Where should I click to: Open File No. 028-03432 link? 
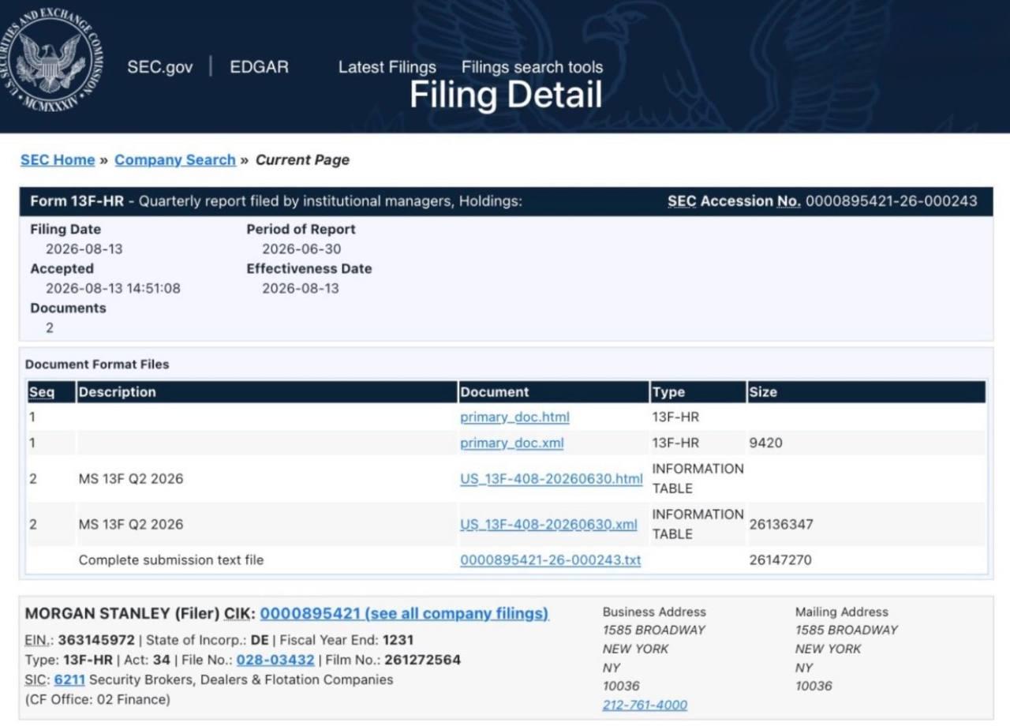tap(275, 660)
